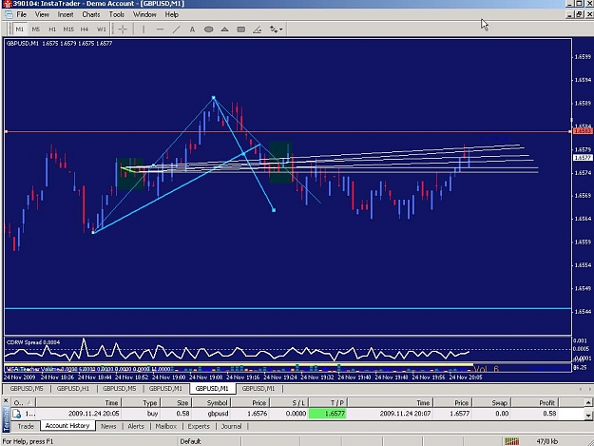Sort history by Profit column
Screen dimensions: 594x446
click(534, 402)
